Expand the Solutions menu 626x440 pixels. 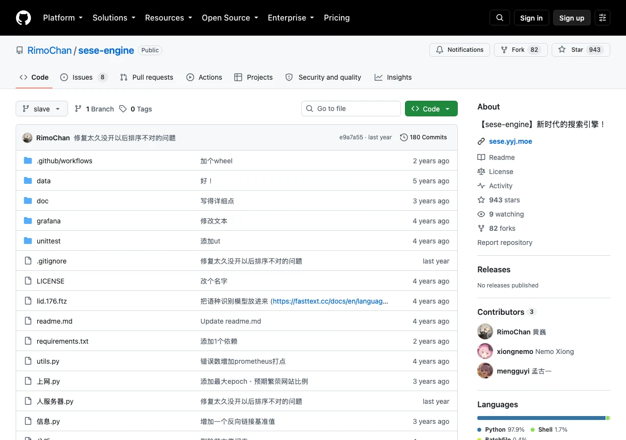pyautogui.click(x=114, y=18)
